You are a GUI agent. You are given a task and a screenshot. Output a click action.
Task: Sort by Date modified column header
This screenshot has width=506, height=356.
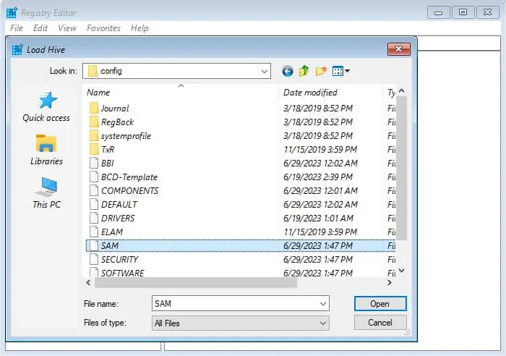[x=330, y=93]
